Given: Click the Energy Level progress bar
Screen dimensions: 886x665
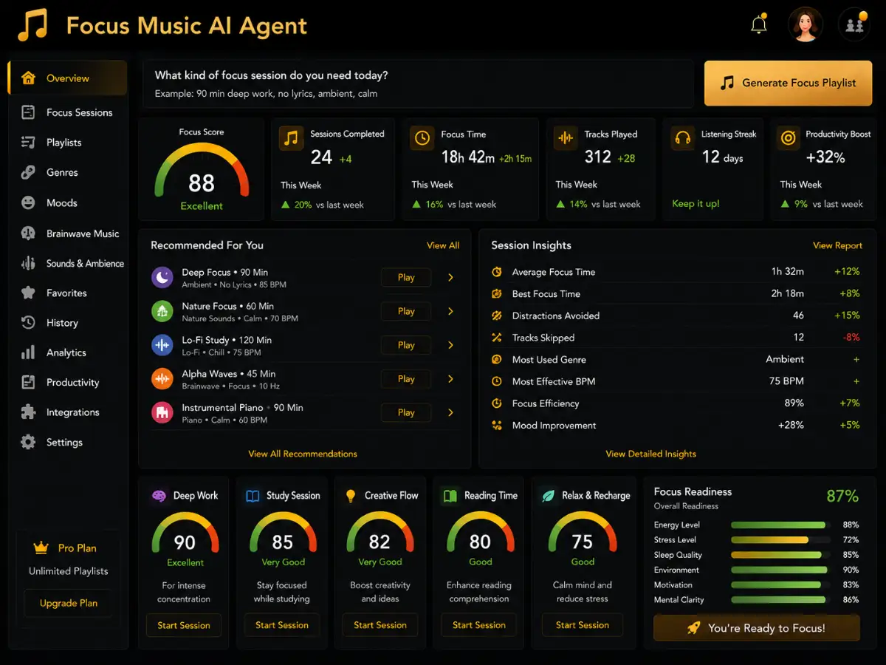Looking at the screenshot, I should [x=780, y=525].
